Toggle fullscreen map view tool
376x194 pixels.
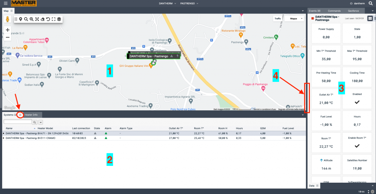(x=54, y=19)
